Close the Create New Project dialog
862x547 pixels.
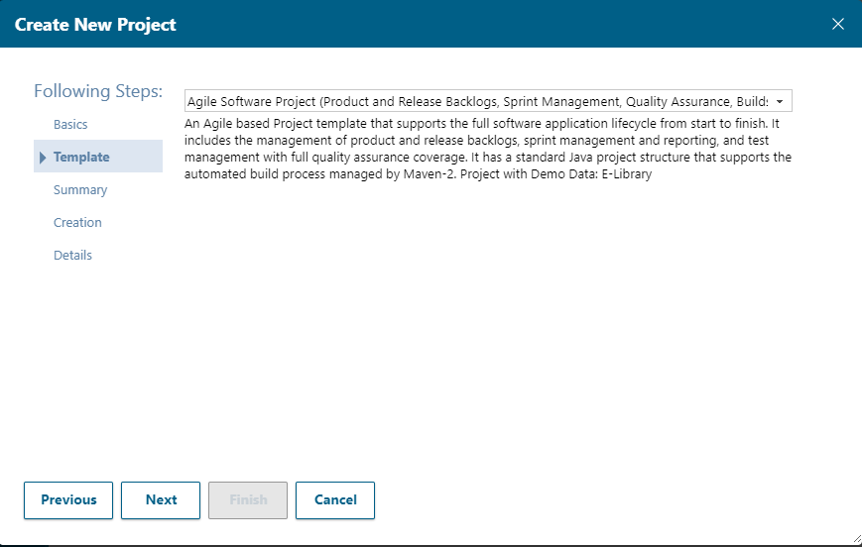click(x=838, y=24)
